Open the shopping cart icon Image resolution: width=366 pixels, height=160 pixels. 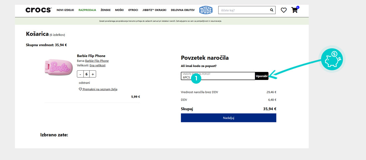tap(294, 10)
